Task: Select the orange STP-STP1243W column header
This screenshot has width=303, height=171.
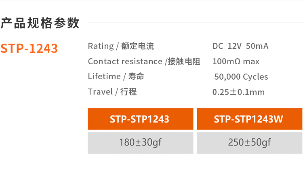Action: (249, 119)
